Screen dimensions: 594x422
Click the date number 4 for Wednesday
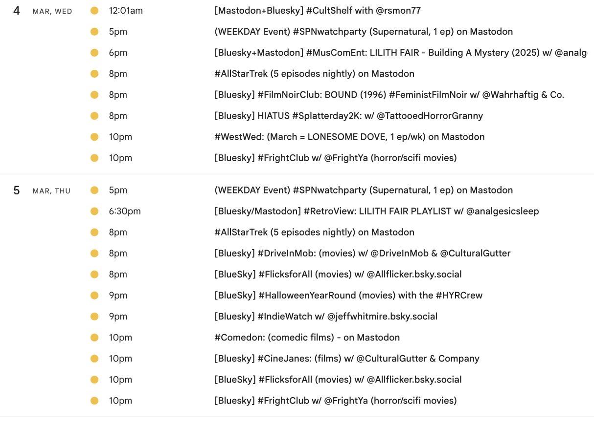17,11
